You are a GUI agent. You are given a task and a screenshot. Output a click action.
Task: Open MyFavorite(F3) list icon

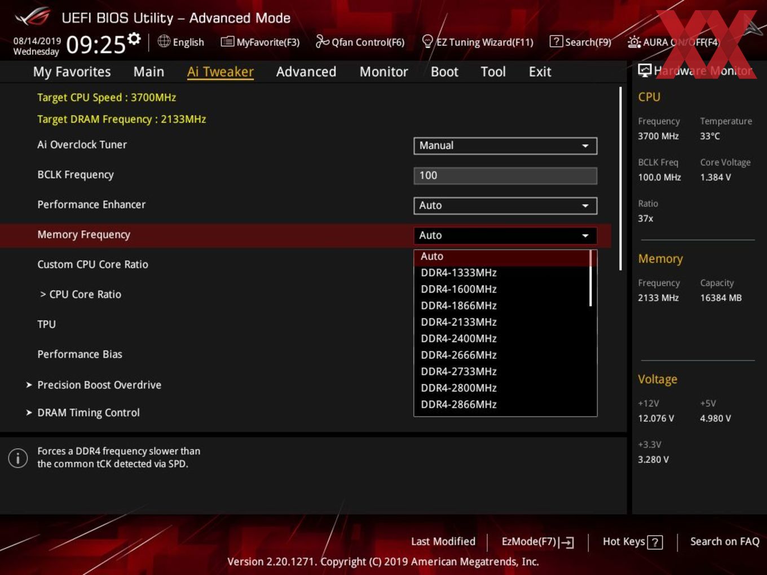click(227, 42)
